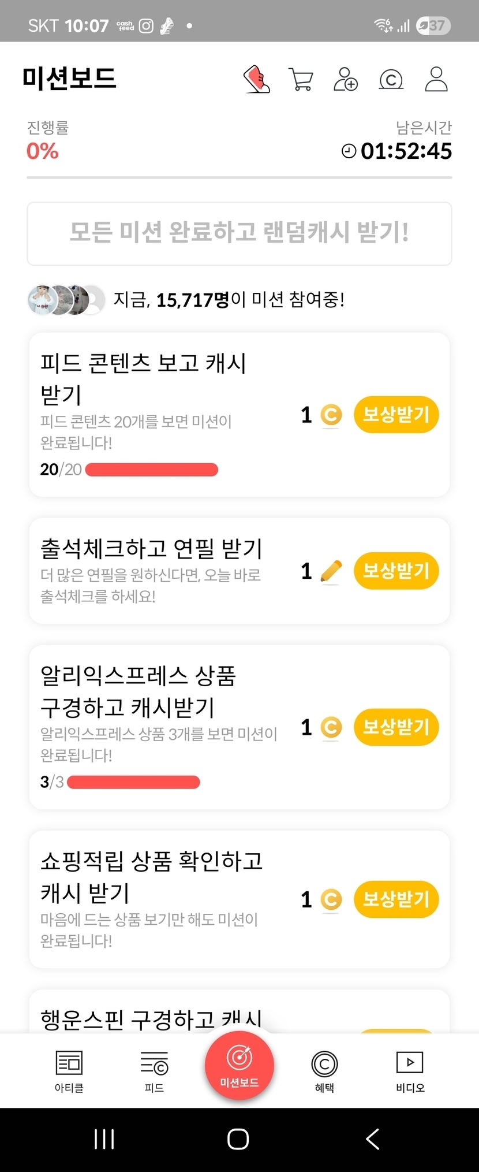Open the 혜택 tab
The width and height of the screenshot is (479, 1172).
[x=324, y=1070]
